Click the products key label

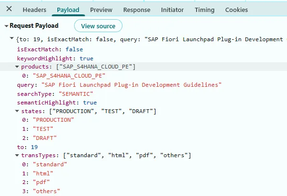[35, 67]
